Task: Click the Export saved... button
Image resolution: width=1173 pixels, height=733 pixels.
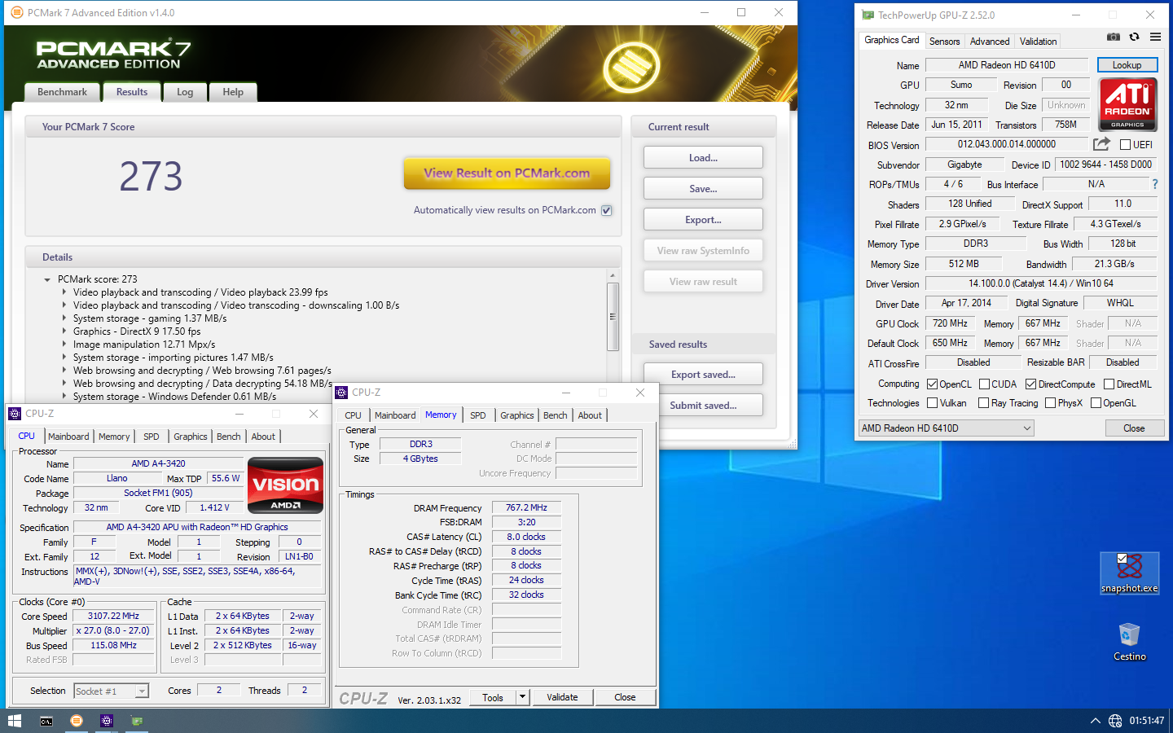Action: click(x=703, y=374)
